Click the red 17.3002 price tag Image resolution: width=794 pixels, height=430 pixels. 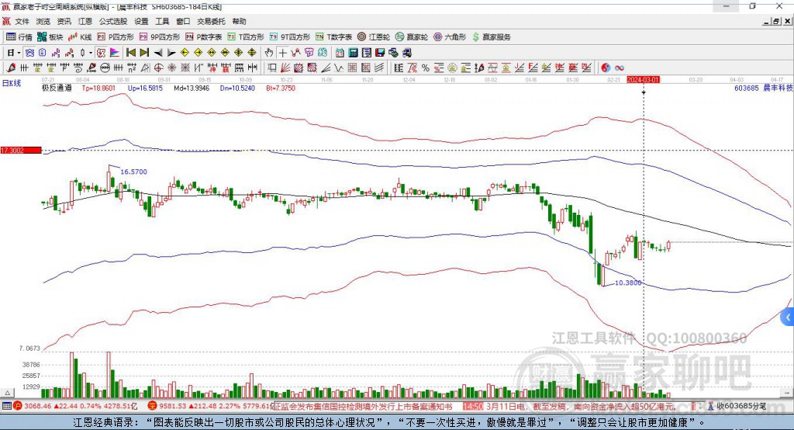click(20, 150)
